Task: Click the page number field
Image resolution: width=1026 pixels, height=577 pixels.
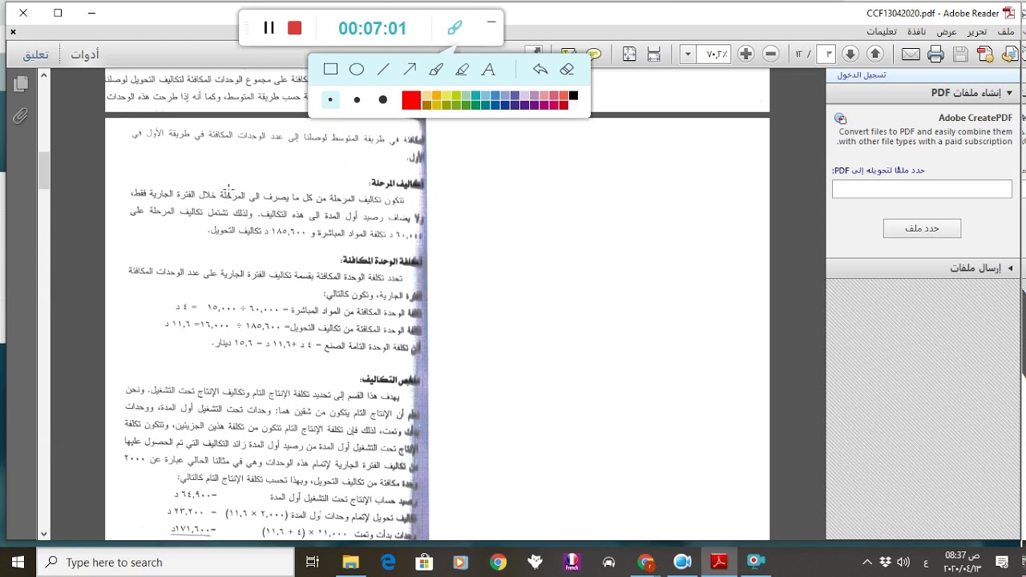Action: coord(826,54)
